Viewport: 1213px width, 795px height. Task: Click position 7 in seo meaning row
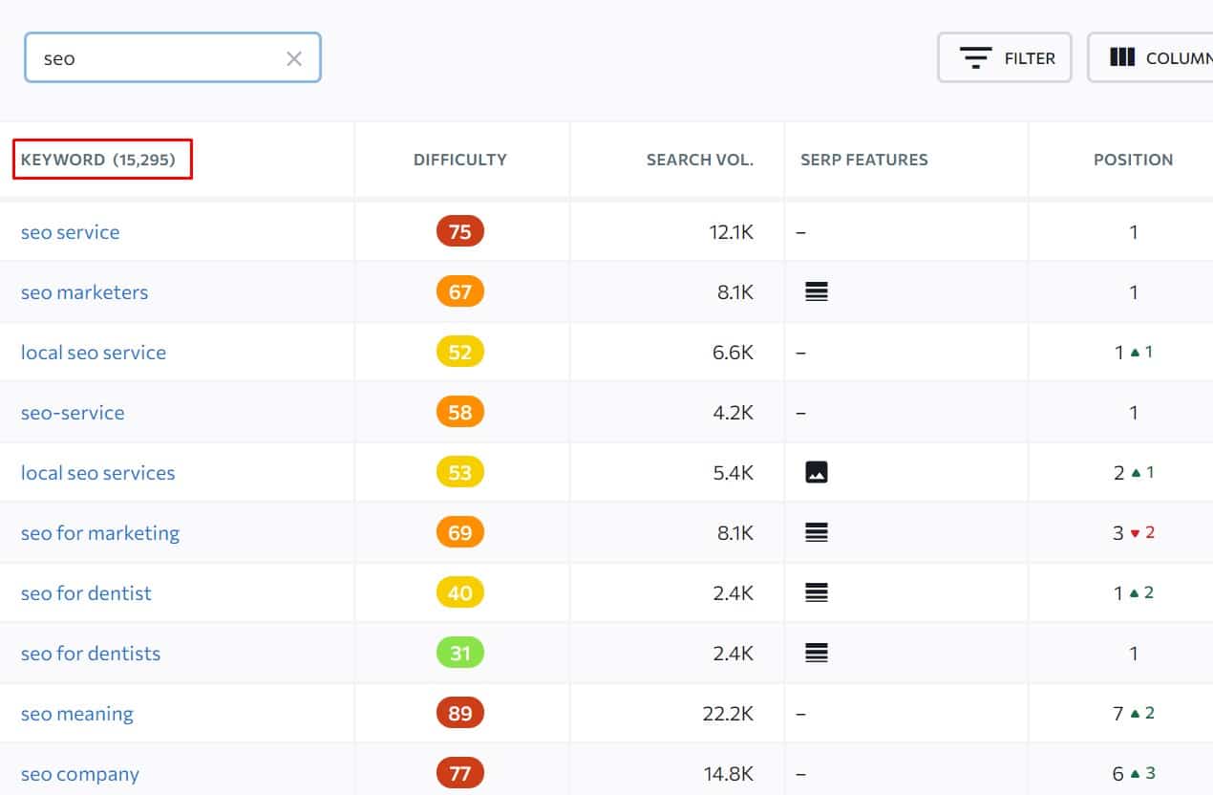point(1118,714)
